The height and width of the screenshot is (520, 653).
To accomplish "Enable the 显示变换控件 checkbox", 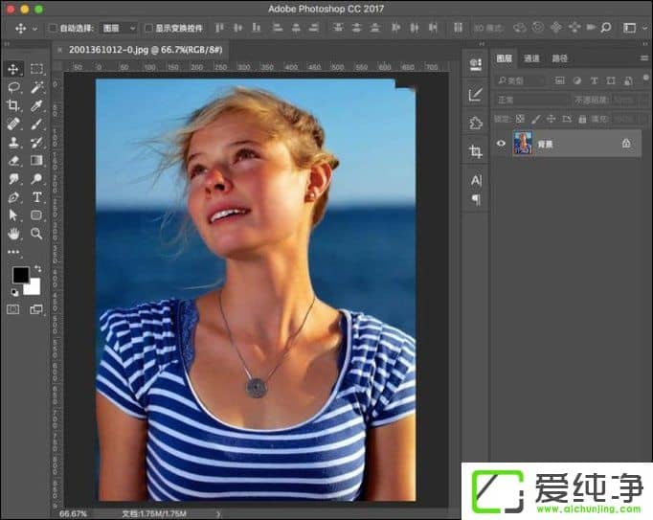I will click(148, 29).
